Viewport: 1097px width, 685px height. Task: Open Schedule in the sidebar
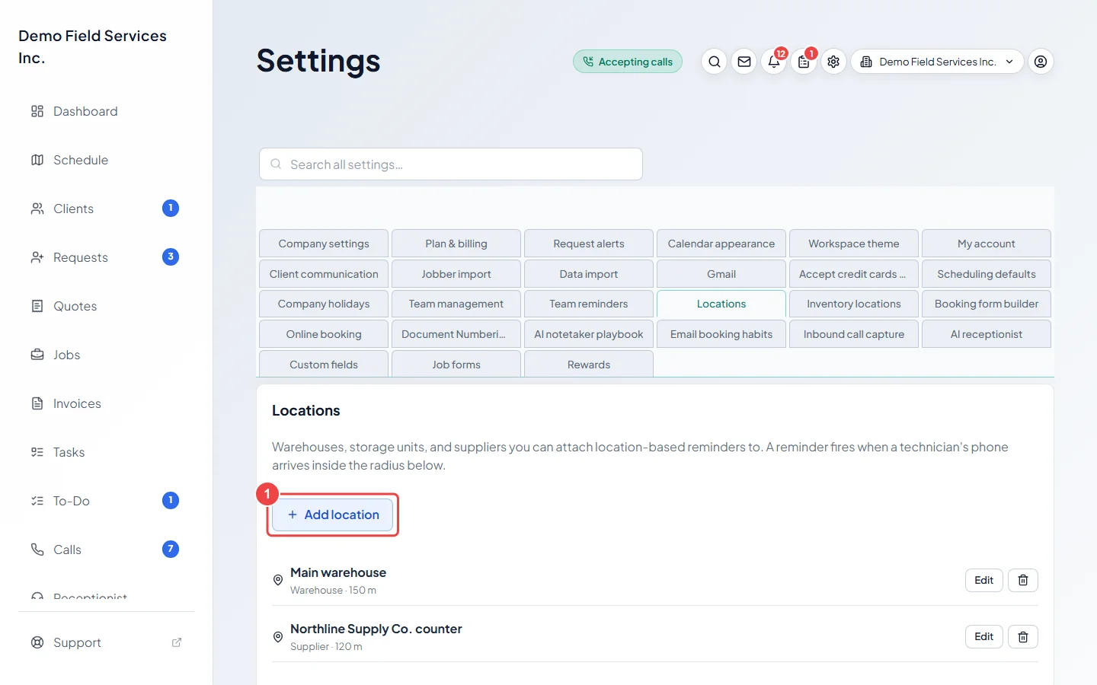pos(107,160)
